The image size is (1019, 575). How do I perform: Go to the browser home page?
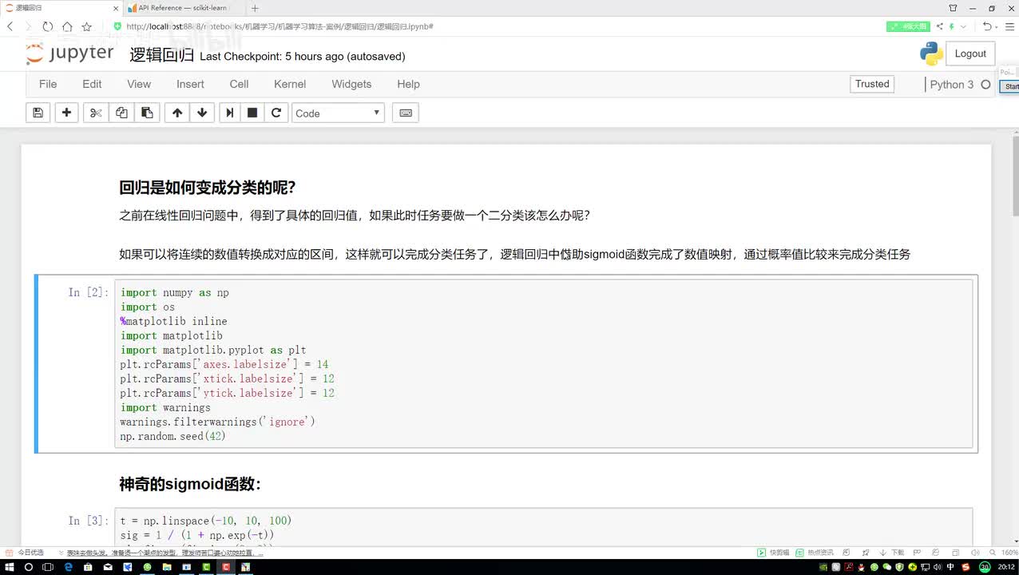point(67,26)
